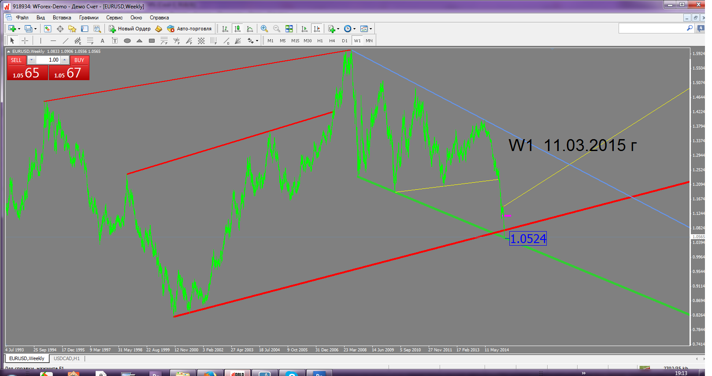Switch chart to D1 timeframe
Image resolution: width=712 pixels, height=376 pixels.
point(345,41)
